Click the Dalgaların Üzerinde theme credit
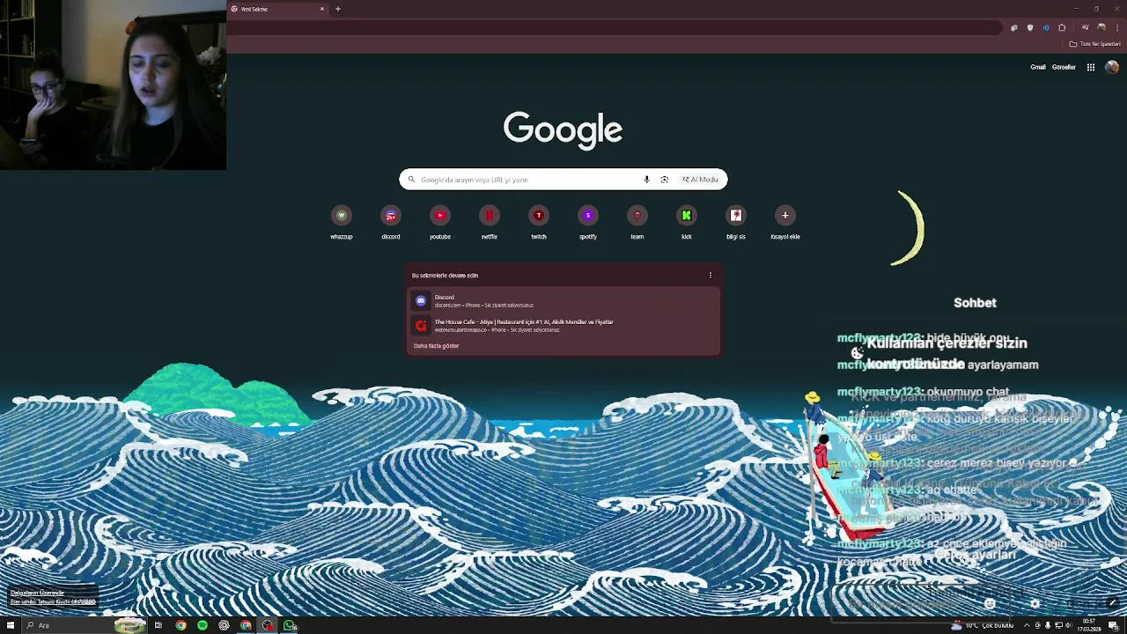The image size is (1127, 634). [37, 593]
